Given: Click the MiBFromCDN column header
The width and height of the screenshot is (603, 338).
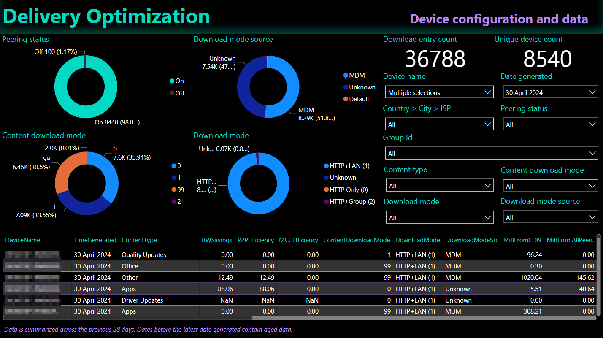Looking at the screenshot, I should (522, 240).
